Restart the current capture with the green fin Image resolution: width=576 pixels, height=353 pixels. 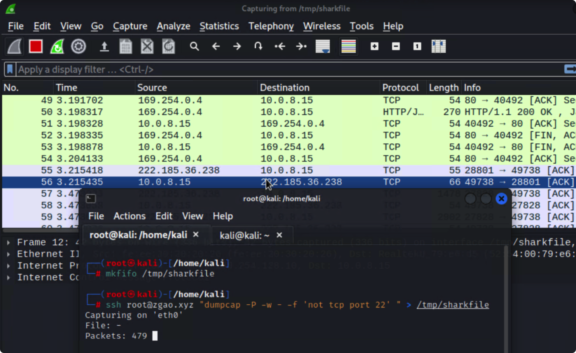(x=57, y=46)
